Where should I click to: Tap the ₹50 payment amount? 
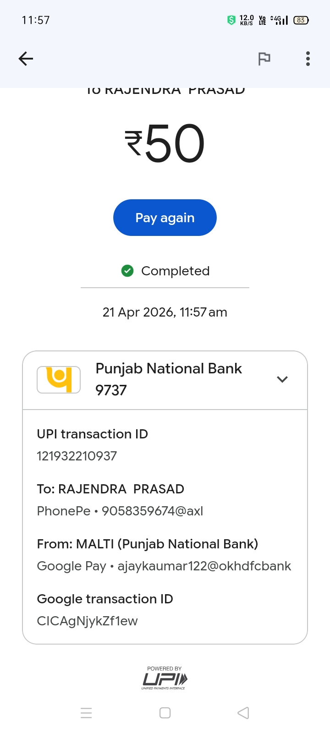165,144
